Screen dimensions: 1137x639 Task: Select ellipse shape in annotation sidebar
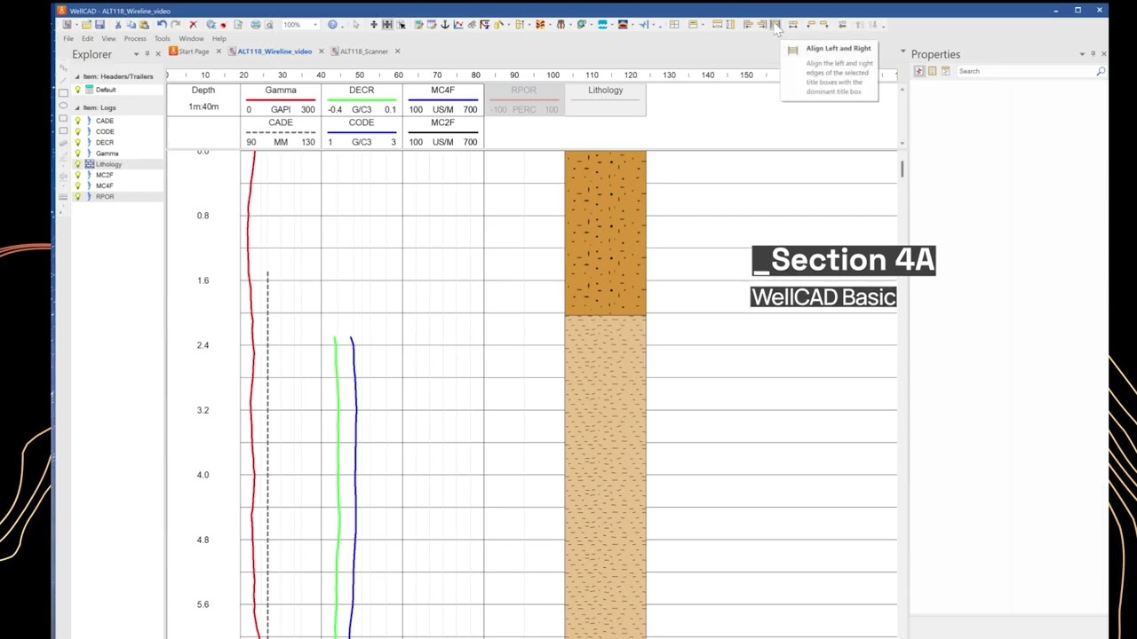coord(63,106)
